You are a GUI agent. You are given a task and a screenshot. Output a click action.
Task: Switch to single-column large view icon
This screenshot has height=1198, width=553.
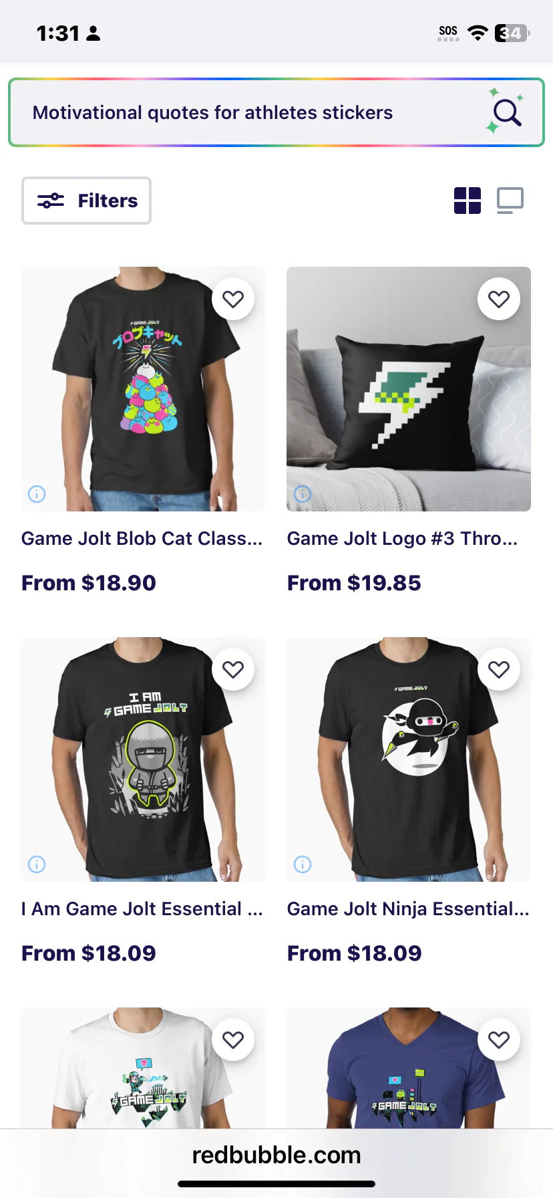pyautogui.click(x=510, y=201)
